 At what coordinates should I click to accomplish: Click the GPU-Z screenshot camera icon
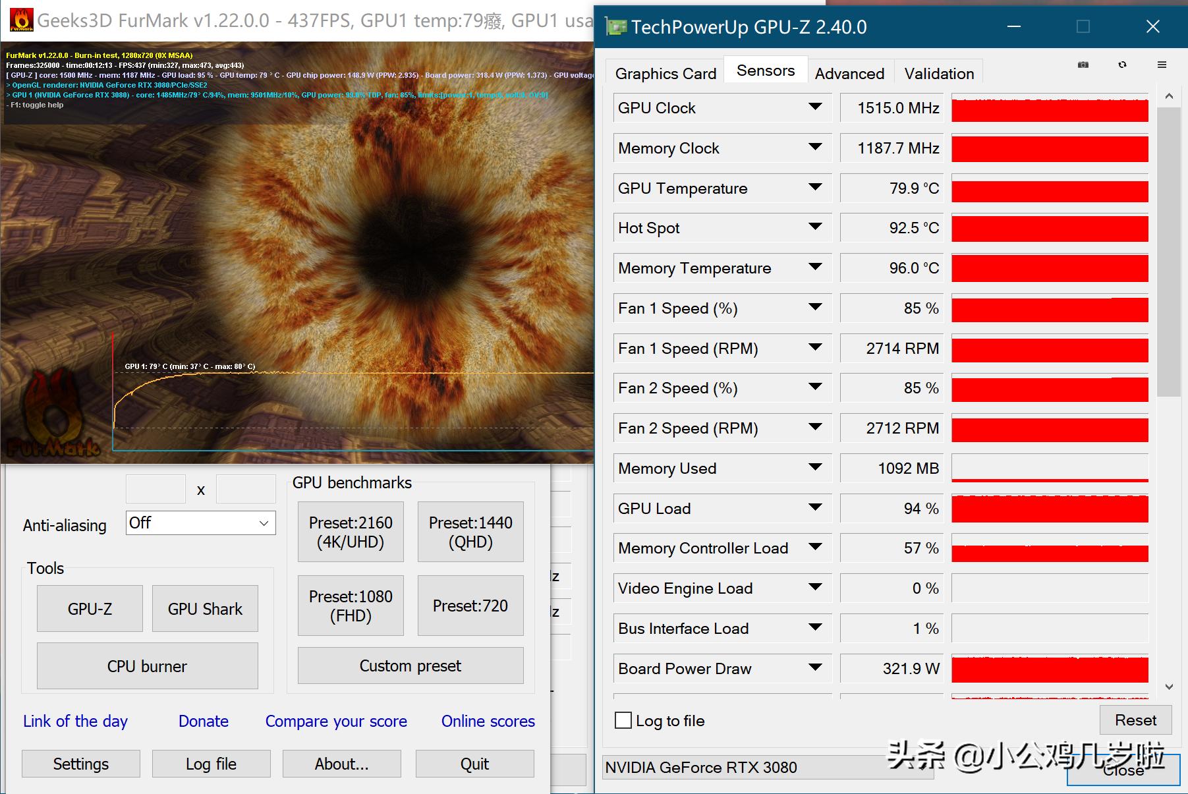coord(1083,65)
